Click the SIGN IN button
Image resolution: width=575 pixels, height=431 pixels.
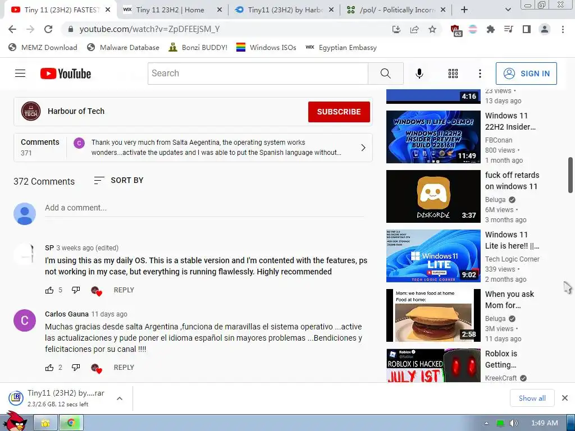[x=526, y=74]
